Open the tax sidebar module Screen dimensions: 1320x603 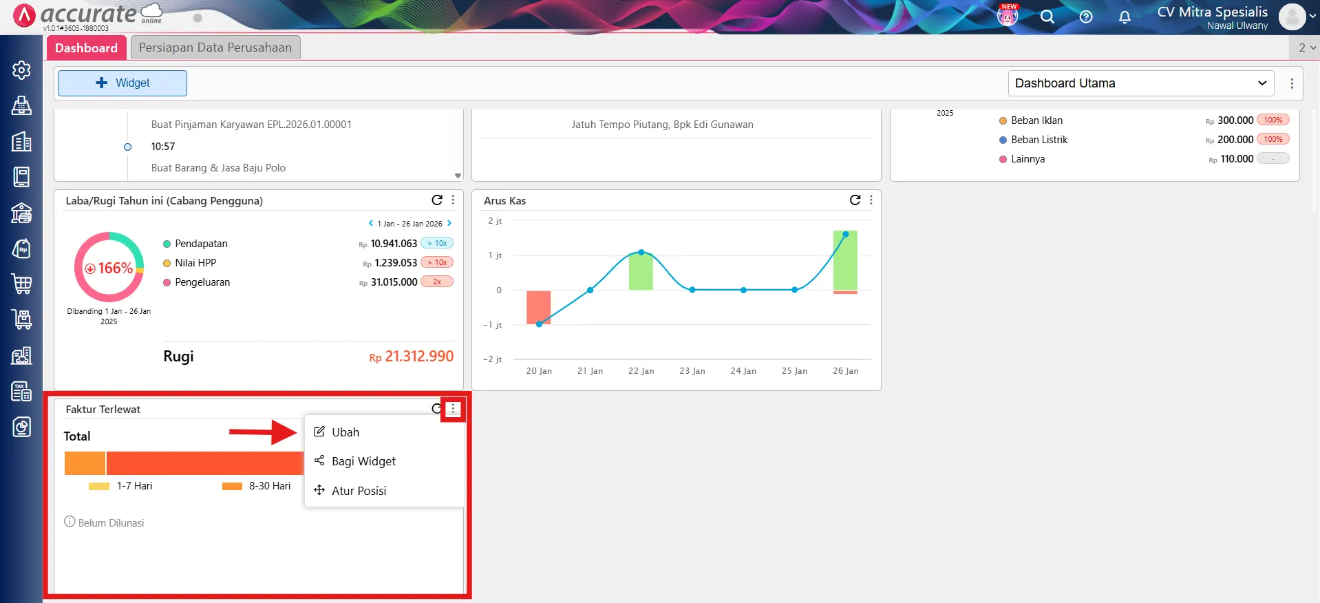coord(21,391)
